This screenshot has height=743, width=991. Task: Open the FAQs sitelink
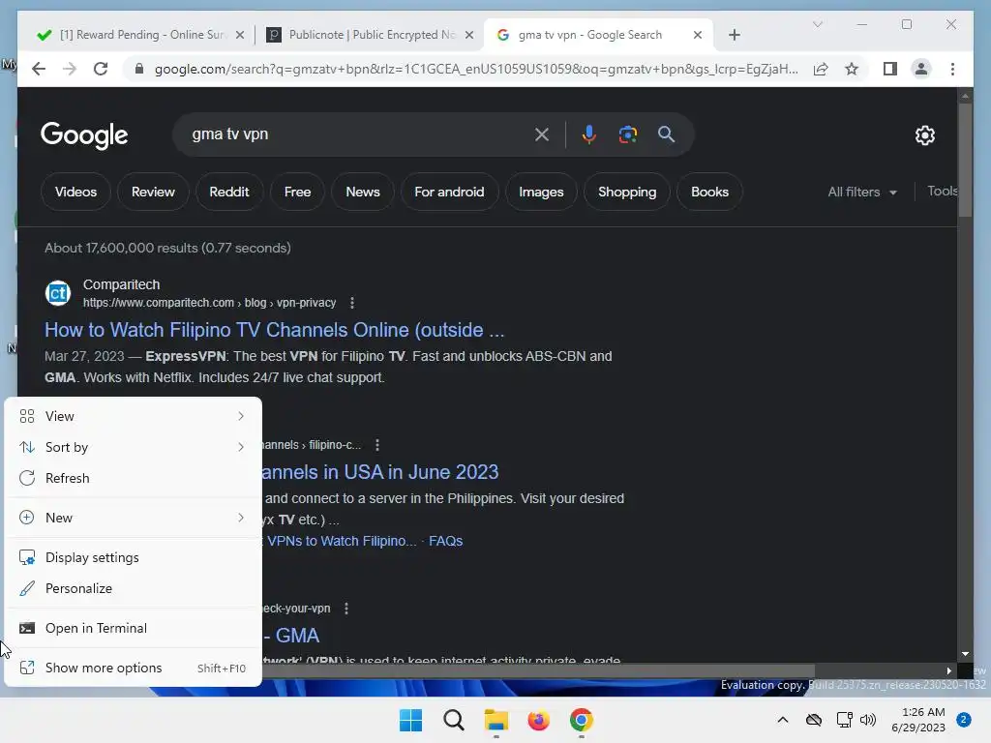coord(445,542)
